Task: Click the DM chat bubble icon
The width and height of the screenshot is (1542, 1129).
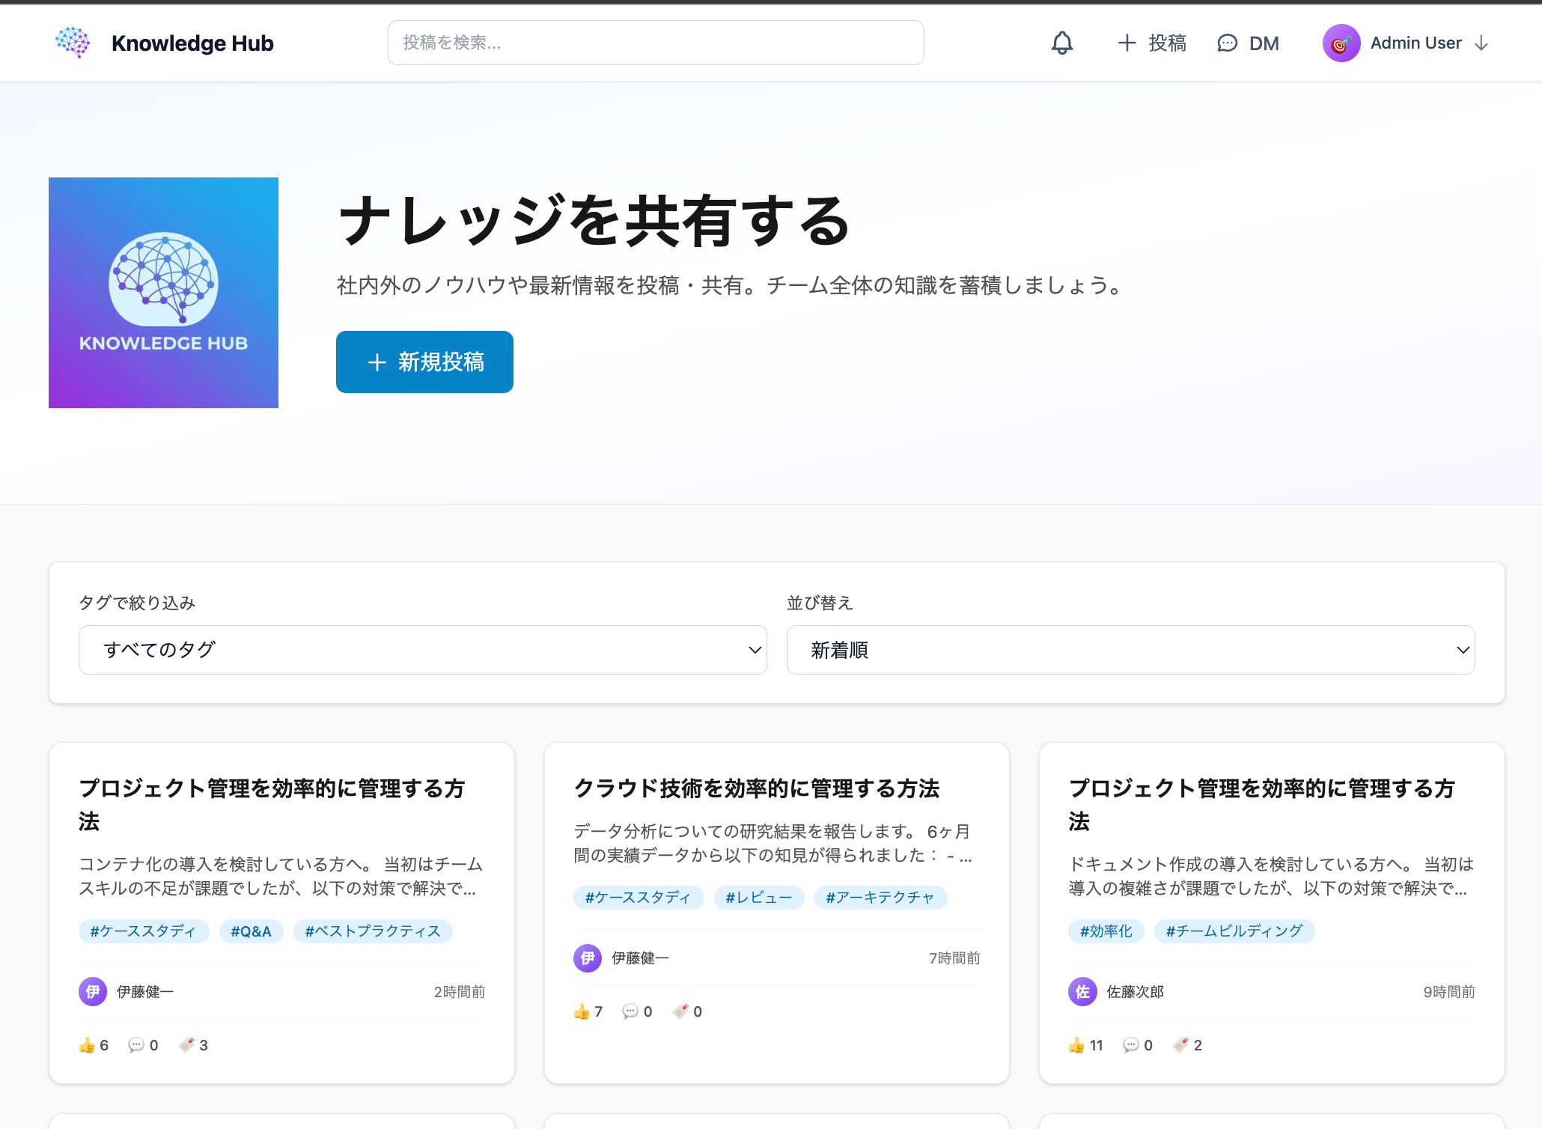Action: coord(1227,43)
